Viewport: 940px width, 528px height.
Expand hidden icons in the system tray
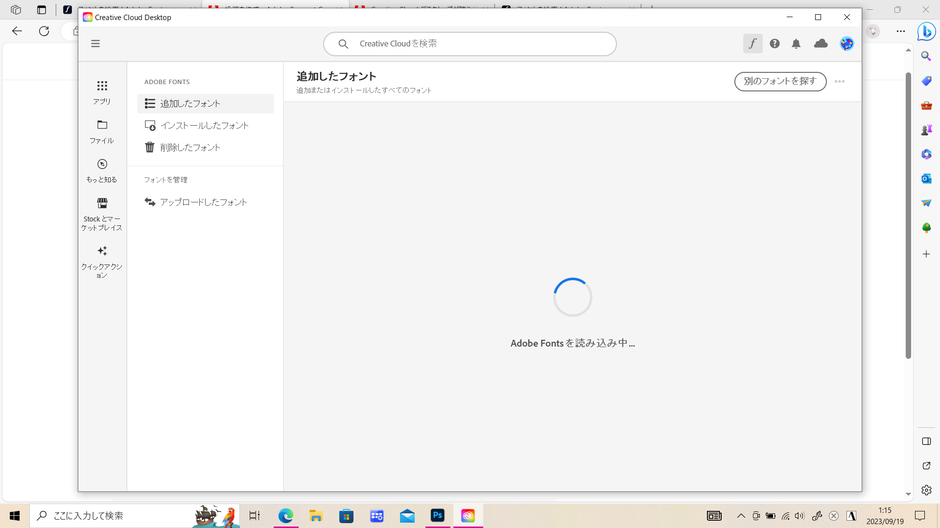coord(741,516)
